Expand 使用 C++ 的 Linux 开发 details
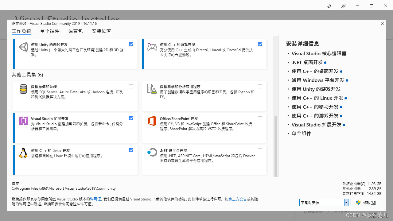This screenshot has width=393, height=221. click(x=288, y=98)
